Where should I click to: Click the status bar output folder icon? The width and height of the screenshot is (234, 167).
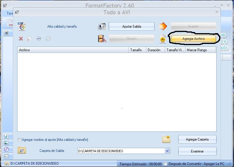click(7, 164)
